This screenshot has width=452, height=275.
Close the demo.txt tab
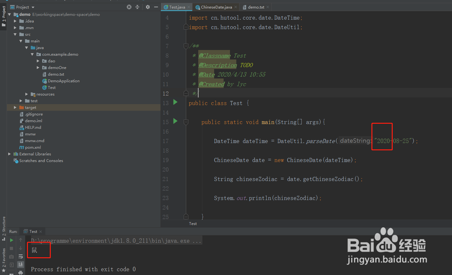click(x=268, y=7)
